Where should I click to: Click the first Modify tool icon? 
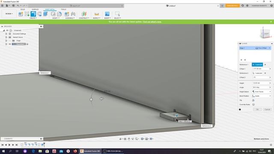click(53, 14)
